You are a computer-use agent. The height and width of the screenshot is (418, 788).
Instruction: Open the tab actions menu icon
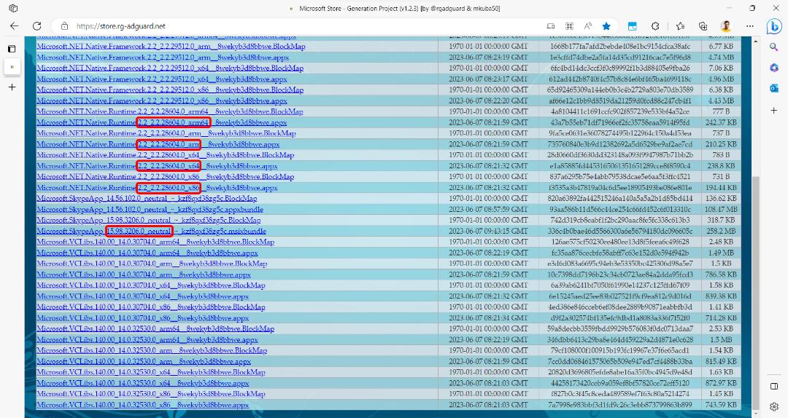[x=12, y=49]
